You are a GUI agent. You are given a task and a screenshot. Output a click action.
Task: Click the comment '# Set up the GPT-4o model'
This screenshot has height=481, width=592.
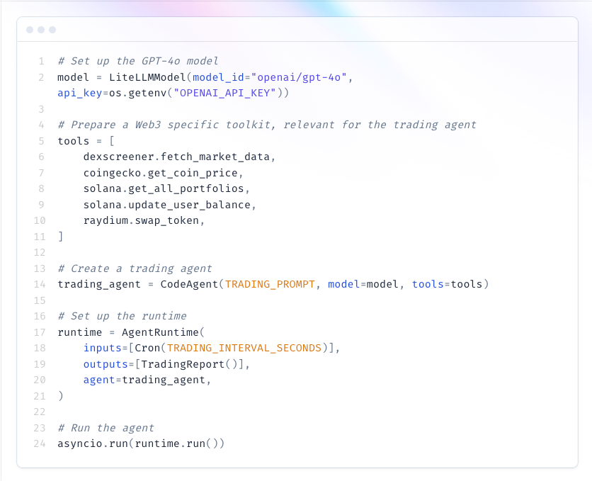coord(138,61)
